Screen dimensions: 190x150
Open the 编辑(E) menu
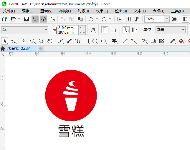(28, 11)
